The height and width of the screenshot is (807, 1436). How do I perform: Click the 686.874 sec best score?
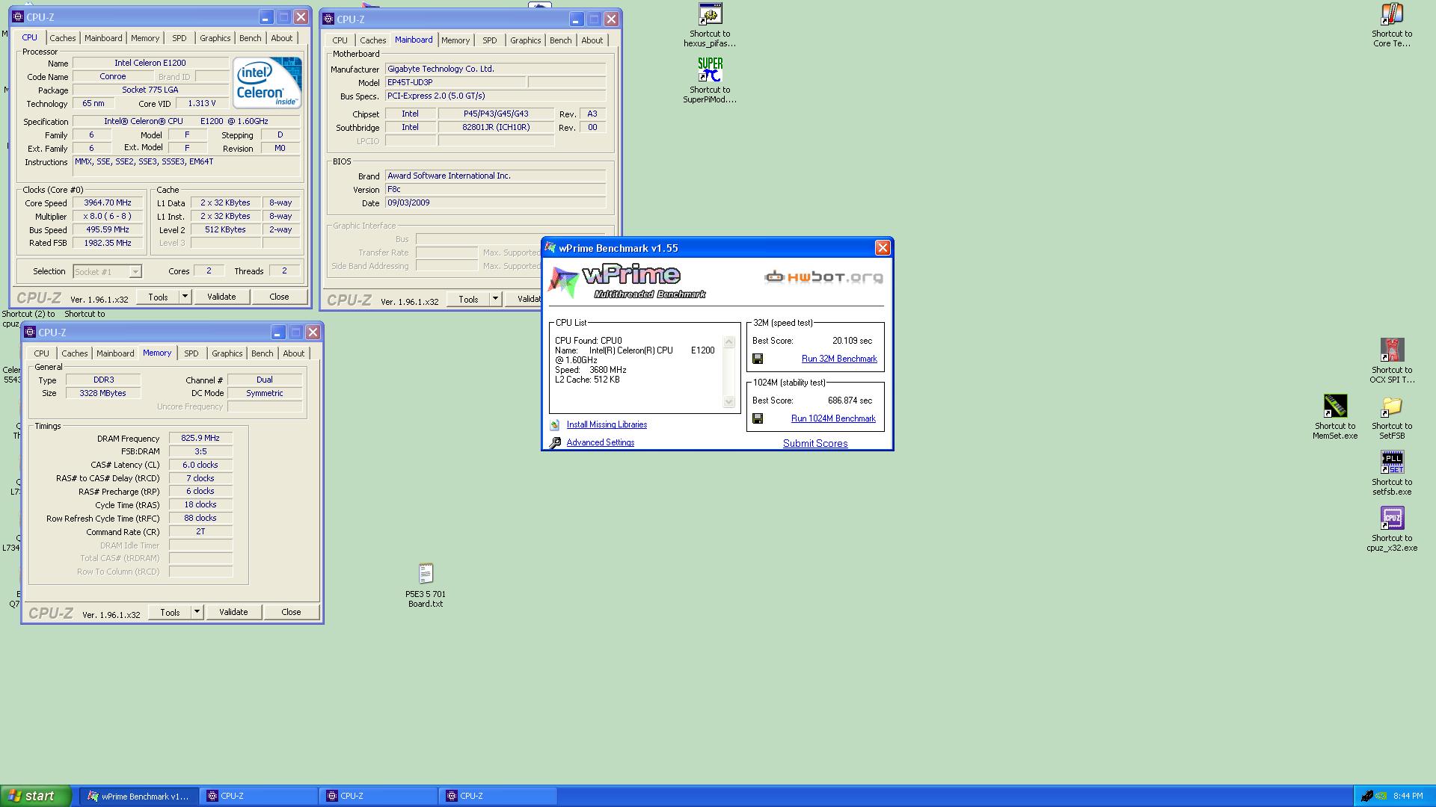pyautogui.click(x=850, y=401)
